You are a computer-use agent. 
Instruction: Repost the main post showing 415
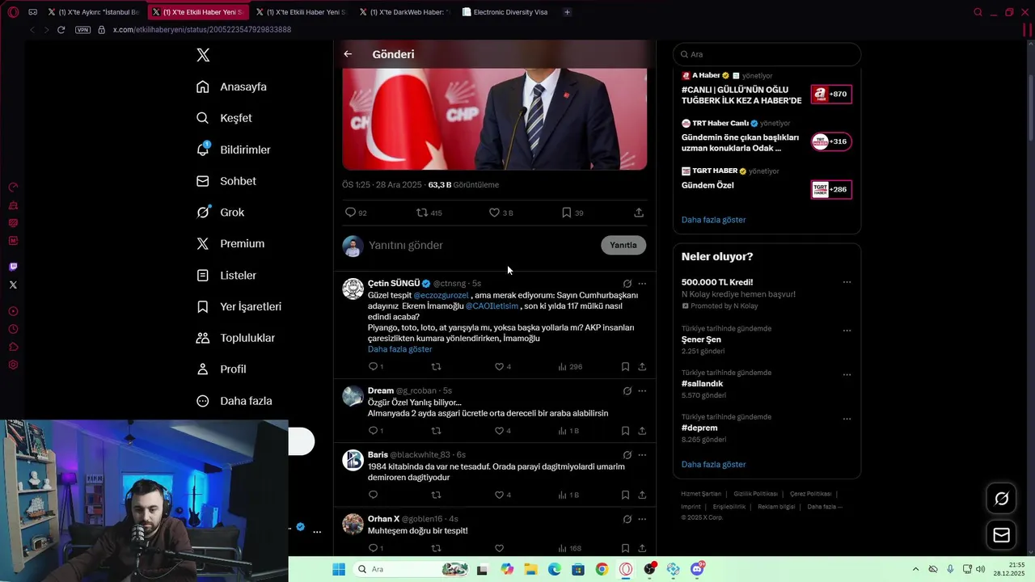pyautogui.click(x=421, y=213)
